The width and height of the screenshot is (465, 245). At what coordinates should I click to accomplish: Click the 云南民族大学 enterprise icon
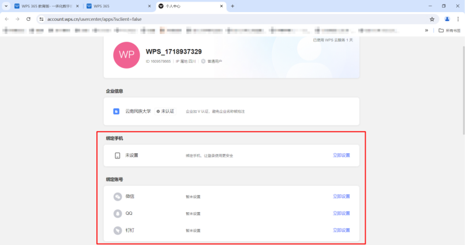(x=117, y=111)
